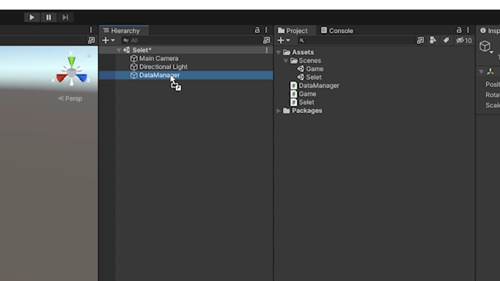This screenshot has height=281, width=500.
Task: Open Selet scene options kebab menu
Action: click(x=266, y=50)
